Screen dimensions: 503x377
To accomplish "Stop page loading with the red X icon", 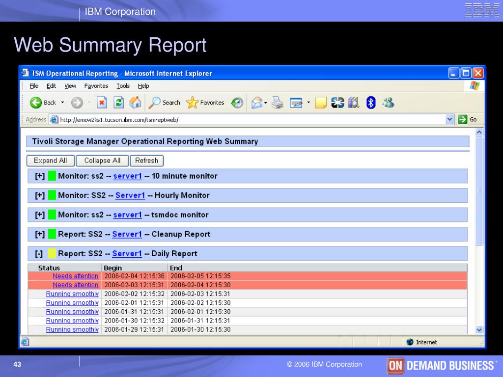I will tap(102, 103).
